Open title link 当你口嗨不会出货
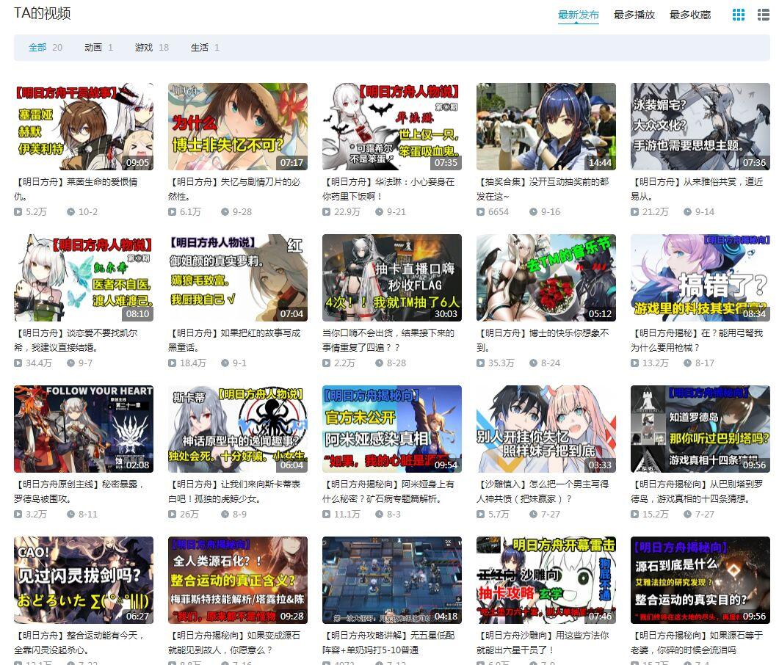Viewport: 779px width, 665px height. tap(388, 340)
